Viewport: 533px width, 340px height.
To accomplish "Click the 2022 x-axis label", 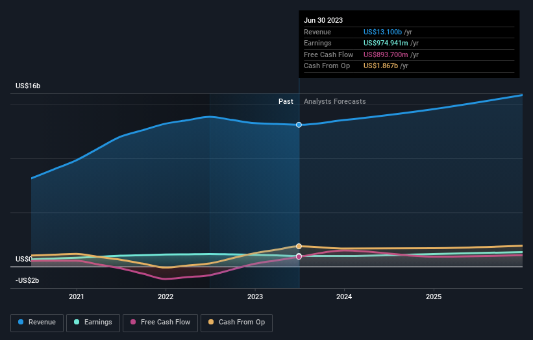I will tap(166, 297).
